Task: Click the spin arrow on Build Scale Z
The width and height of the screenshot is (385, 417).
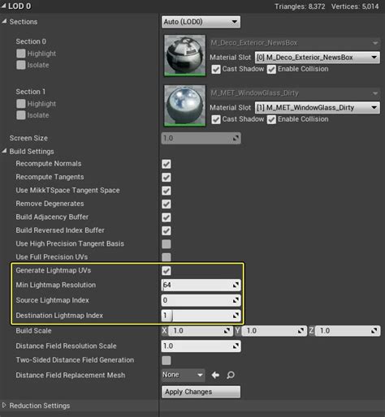Action: 374,330
